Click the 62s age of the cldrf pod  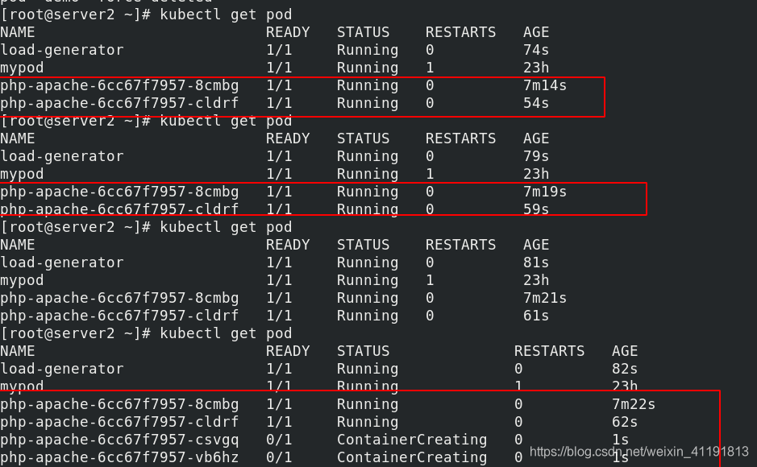click(625, 422)
